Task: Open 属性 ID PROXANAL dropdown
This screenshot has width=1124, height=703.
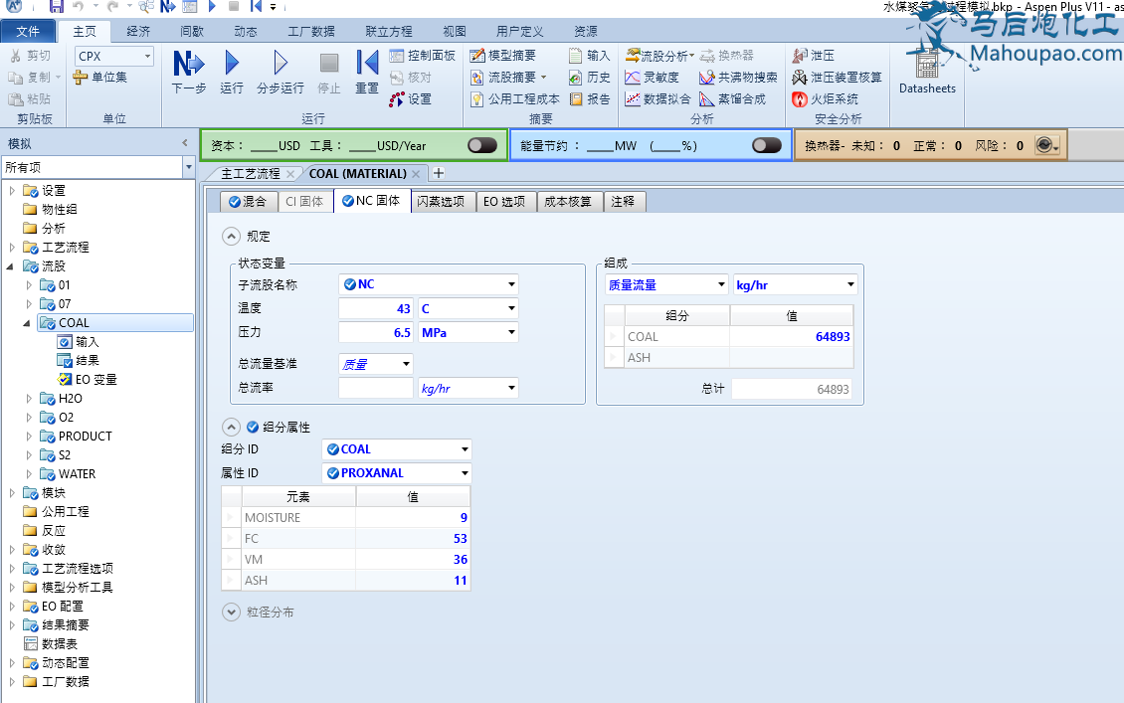Action: coord(465,473)
